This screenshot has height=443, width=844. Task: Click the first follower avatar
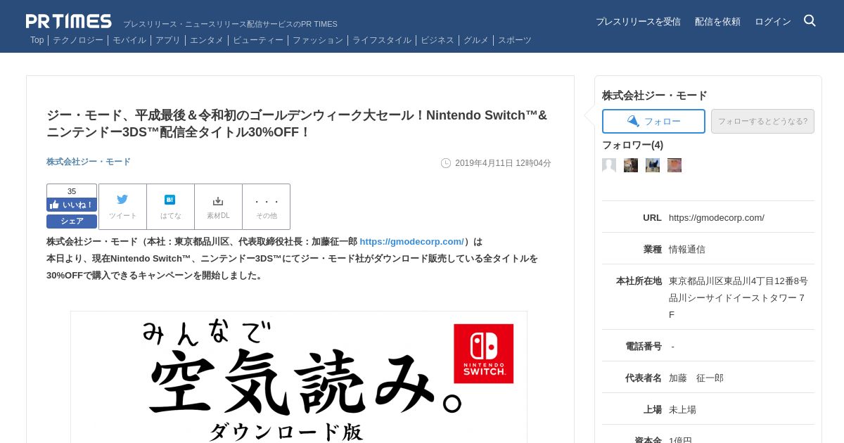[609, 165]
